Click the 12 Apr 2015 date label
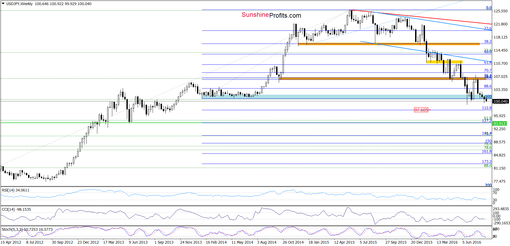510x246 pixels. coord(344,242)
